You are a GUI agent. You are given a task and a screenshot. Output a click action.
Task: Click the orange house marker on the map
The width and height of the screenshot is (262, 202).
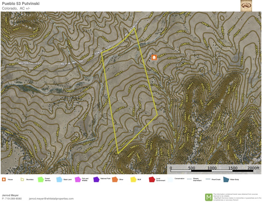click(x=154, y=57)
